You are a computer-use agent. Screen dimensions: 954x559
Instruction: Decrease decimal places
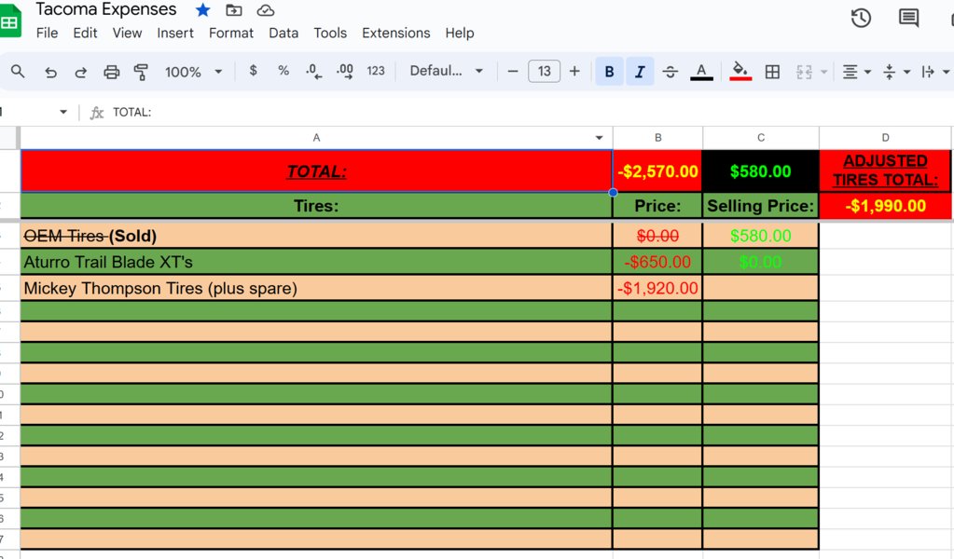tap(313, 71)
